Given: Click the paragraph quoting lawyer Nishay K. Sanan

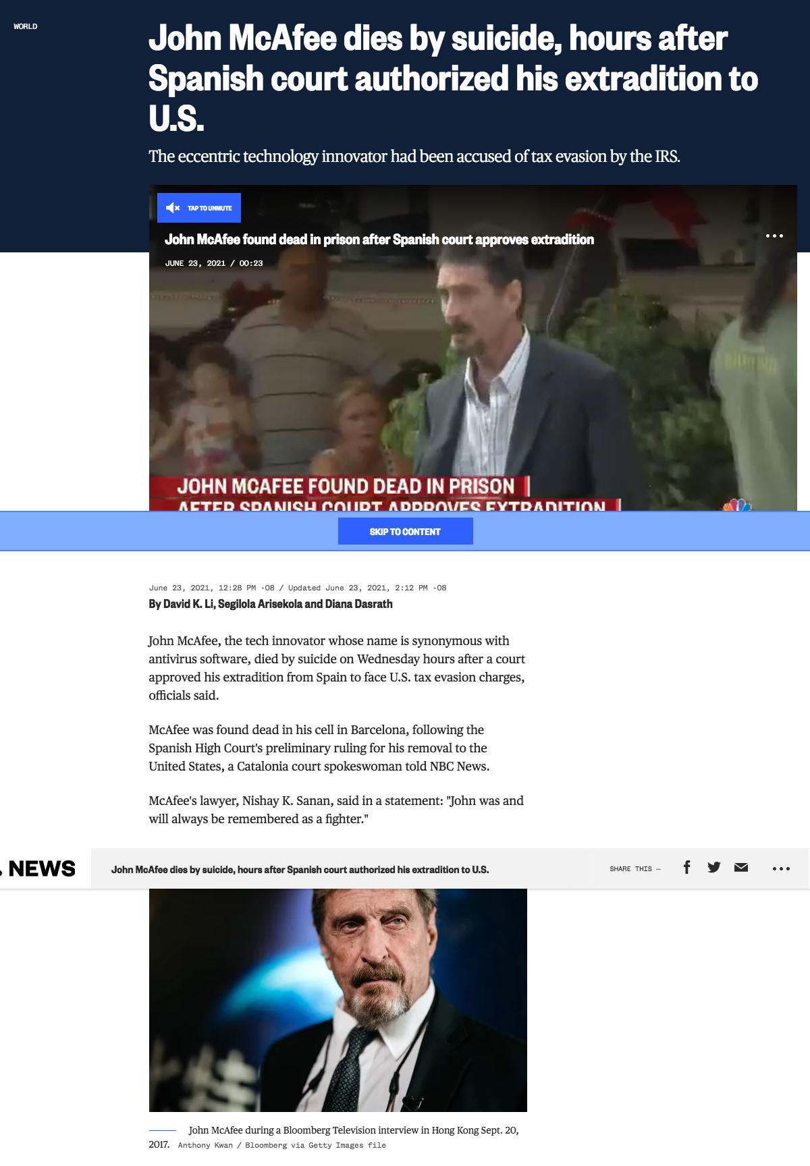Looking at the screenshot, I should (x=336, y=810).
